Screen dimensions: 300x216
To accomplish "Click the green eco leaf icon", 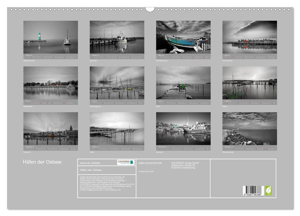I will [268, 190].
